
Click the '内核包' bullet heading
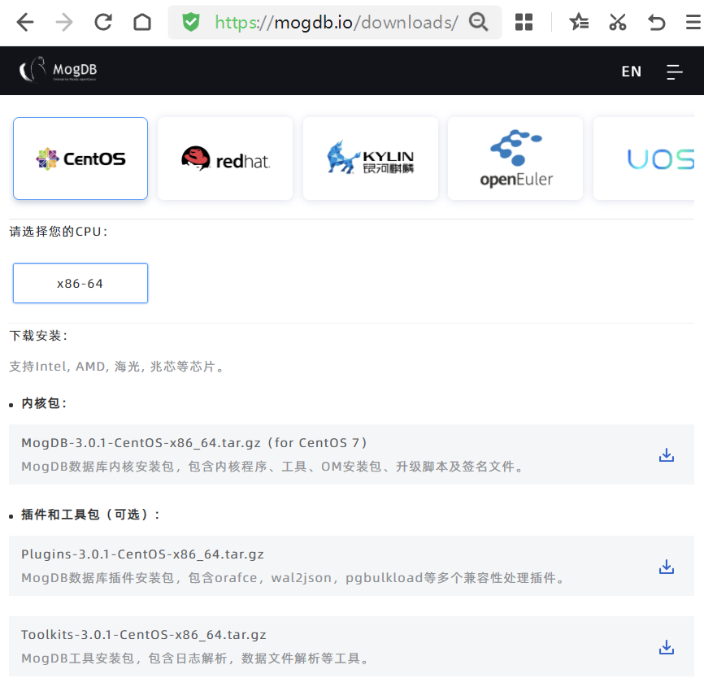pos(44,403)
